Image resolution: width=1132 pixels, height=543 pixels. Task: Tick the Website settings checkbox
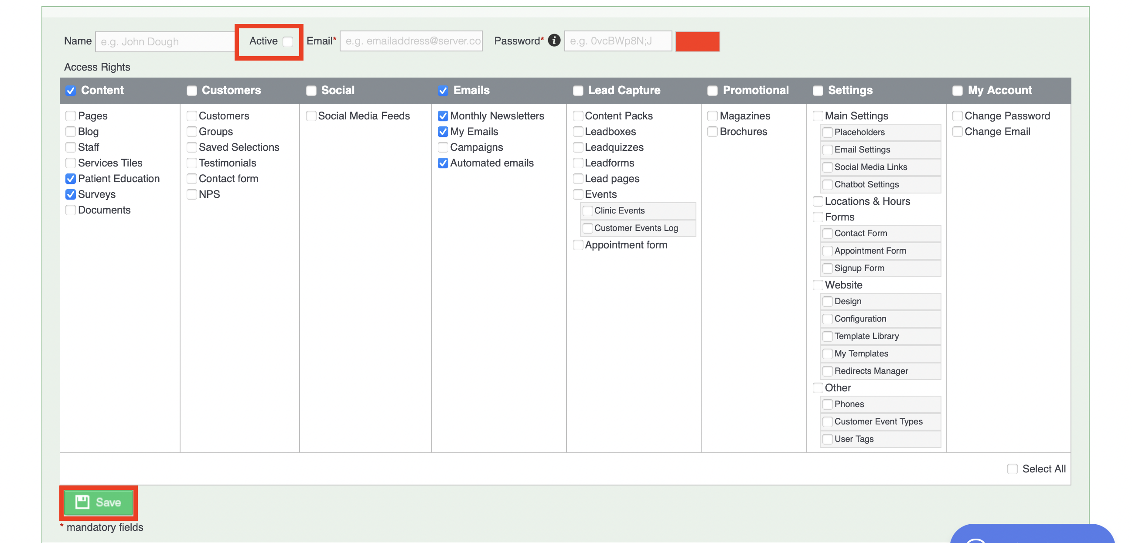point(818,285)
